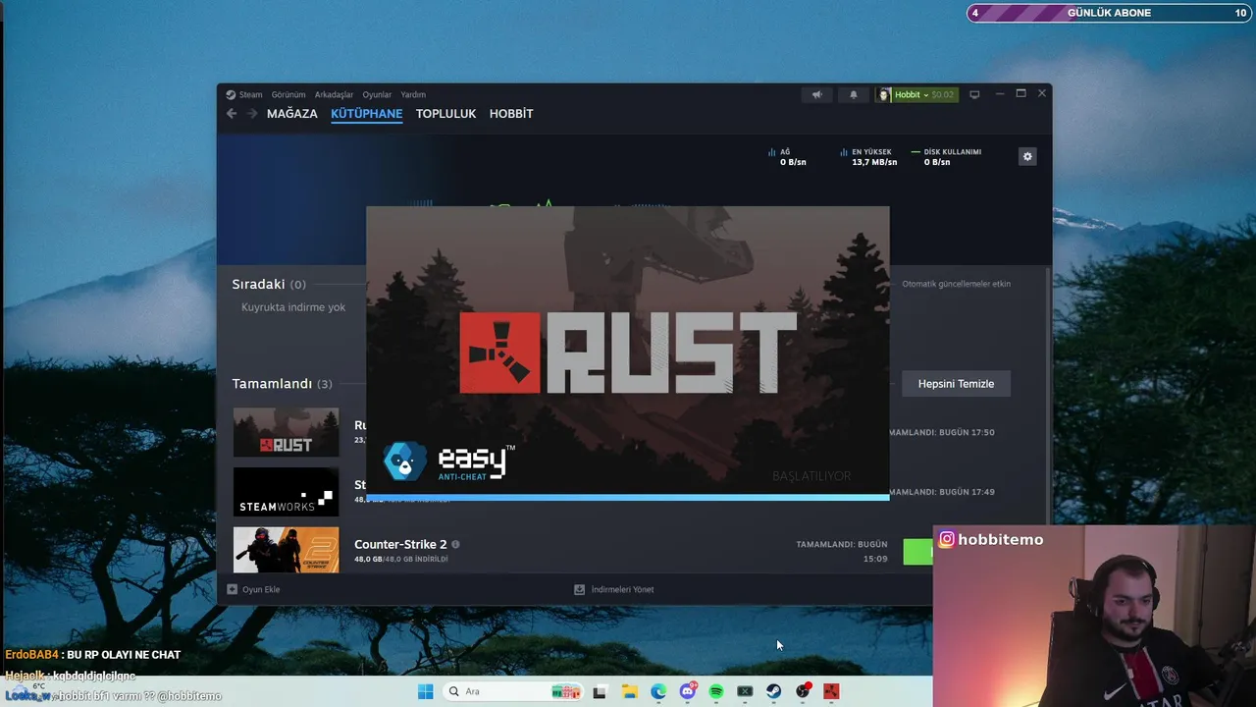Viewport: 1256px width, 707px height.
Task: Click the Easy Anti-Cheat logo
Action: 448,462
